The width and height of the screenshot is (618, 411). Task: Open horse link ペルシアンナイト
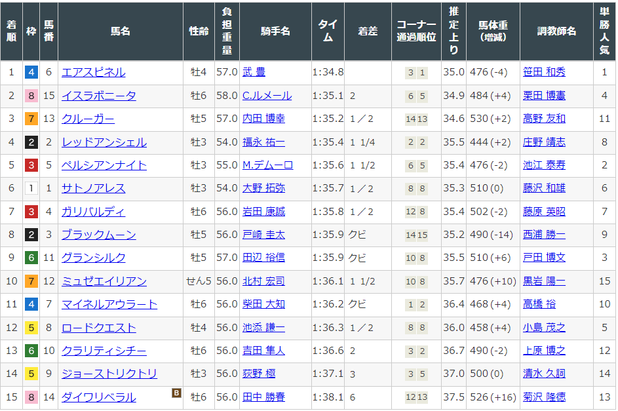104,165
